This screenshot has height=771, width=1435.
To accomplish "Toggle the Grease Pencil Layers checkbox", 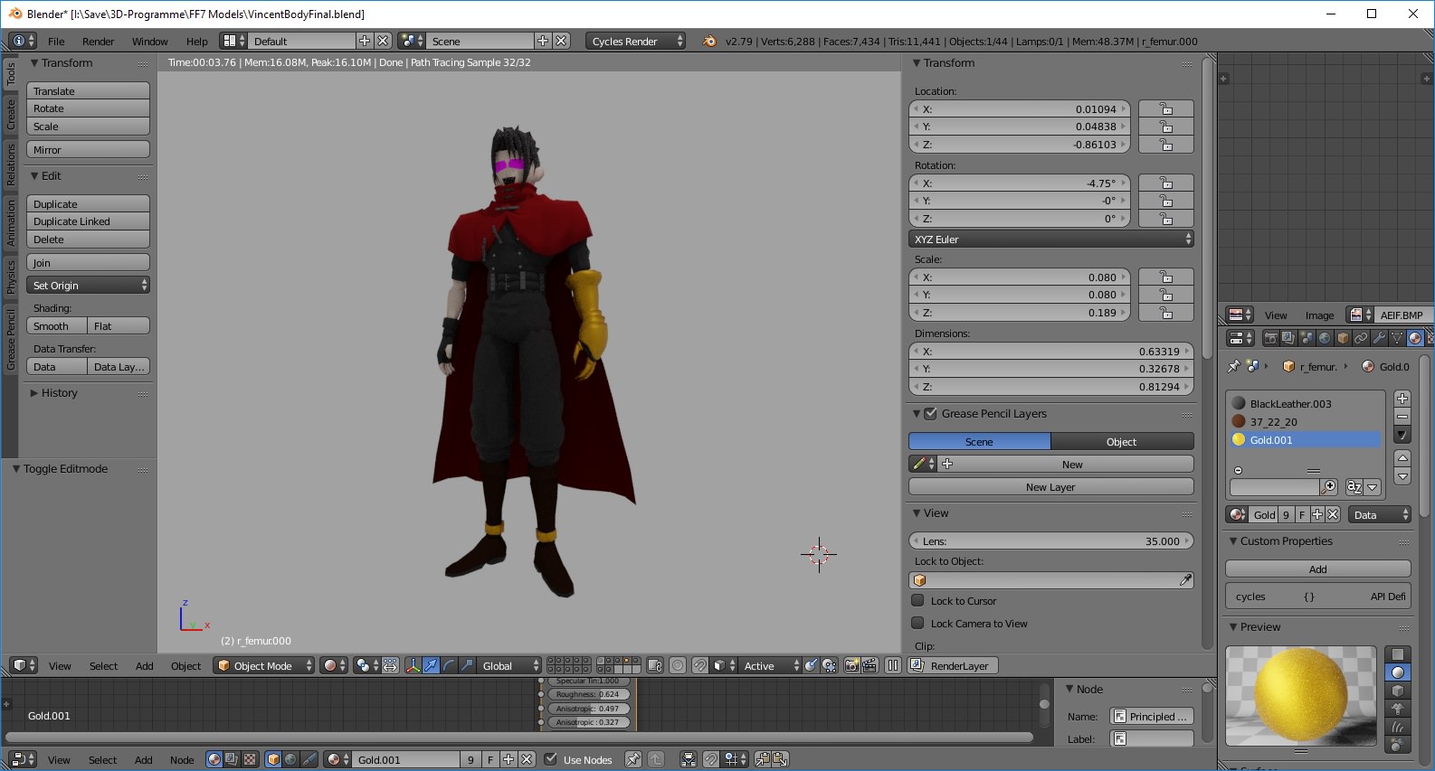I will [930, 413].
